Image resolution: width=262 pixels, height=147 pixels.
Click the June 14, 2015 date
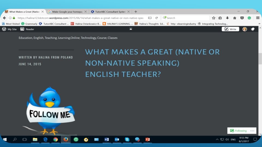coord(30,64)
